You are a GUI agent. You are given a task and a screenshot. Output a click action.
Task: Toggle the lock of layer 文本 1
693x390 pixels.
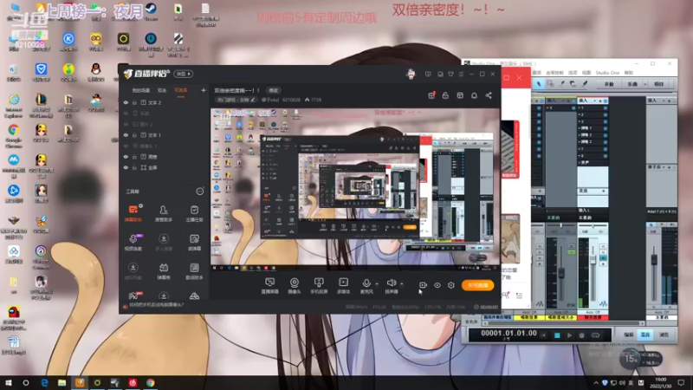tap(134, 135)
